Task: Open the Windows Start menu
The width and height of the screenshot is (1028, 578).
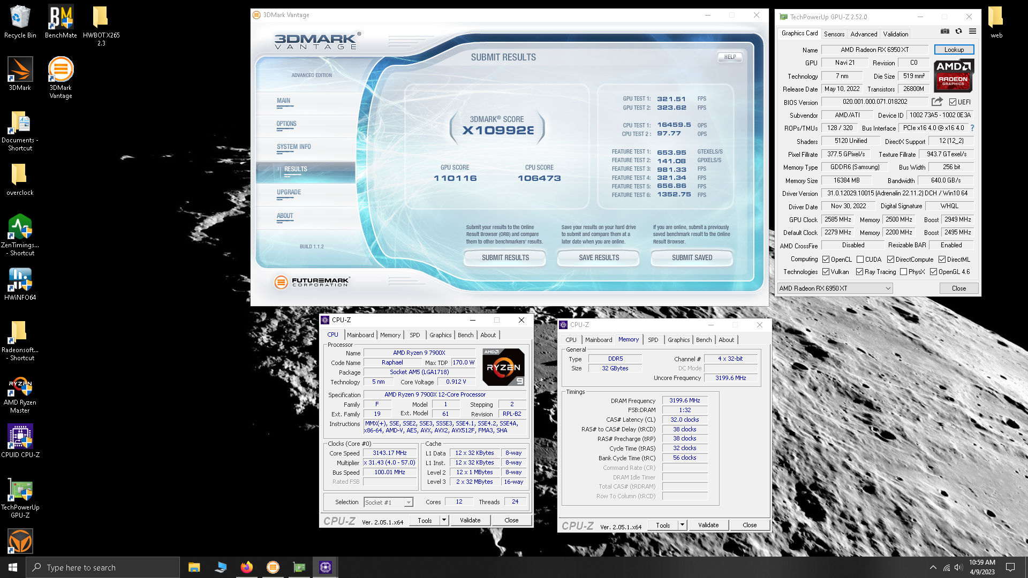Action: [x=13, y=567]
